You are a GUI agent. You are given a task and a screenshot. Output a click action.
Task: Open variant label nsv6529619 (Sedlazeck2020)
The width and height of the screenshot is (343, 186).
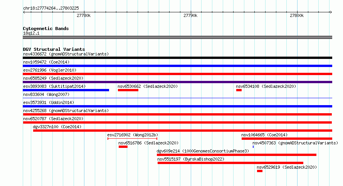pos(287,167)
